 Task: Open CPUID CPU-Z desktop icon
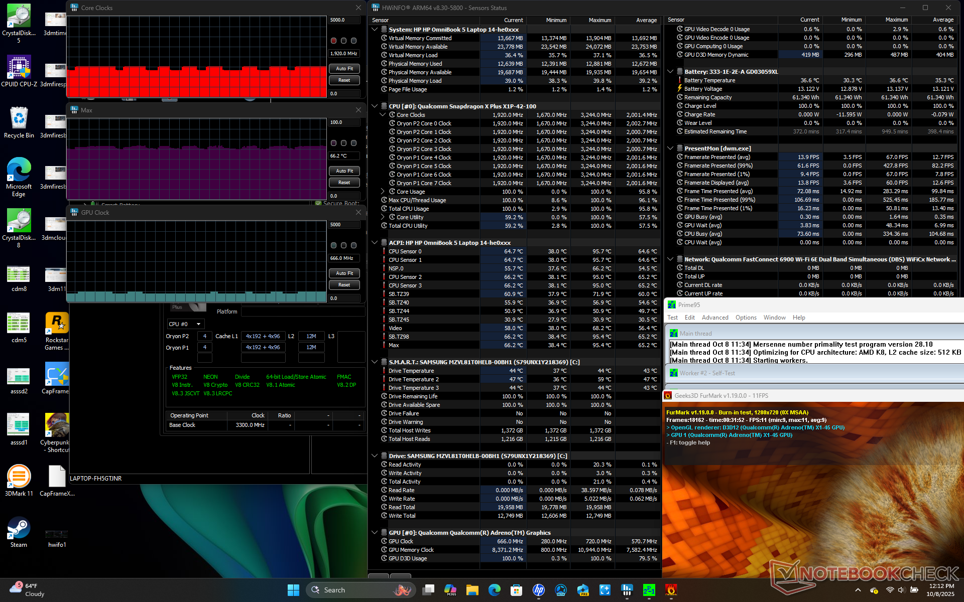click(19, 68)
